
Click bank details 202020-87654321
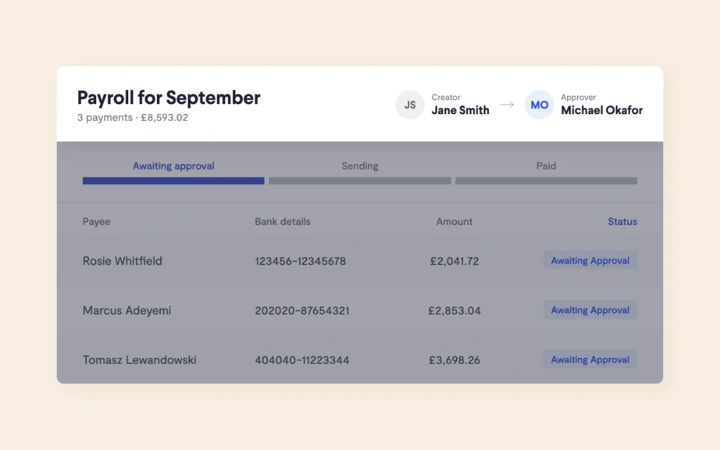point(302,311)
